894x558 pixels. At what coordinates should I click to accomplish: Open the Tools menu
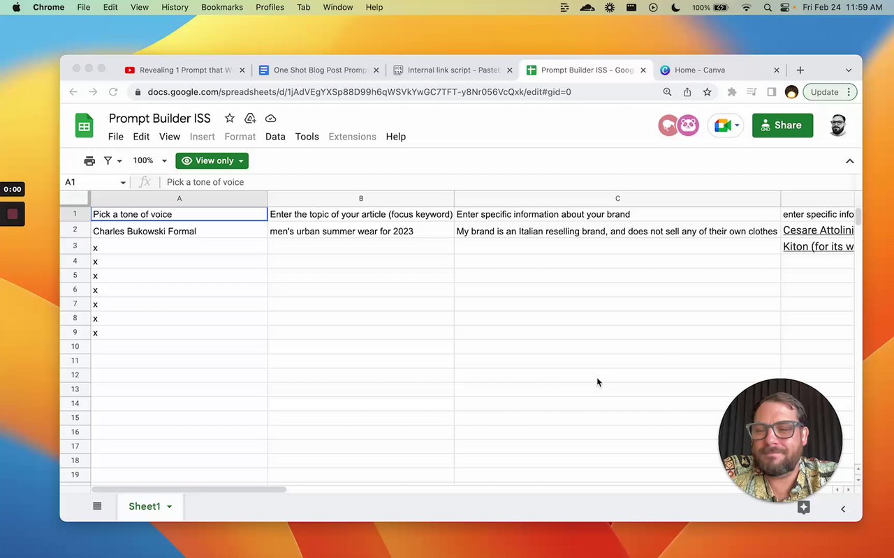[x=307, y=137]
